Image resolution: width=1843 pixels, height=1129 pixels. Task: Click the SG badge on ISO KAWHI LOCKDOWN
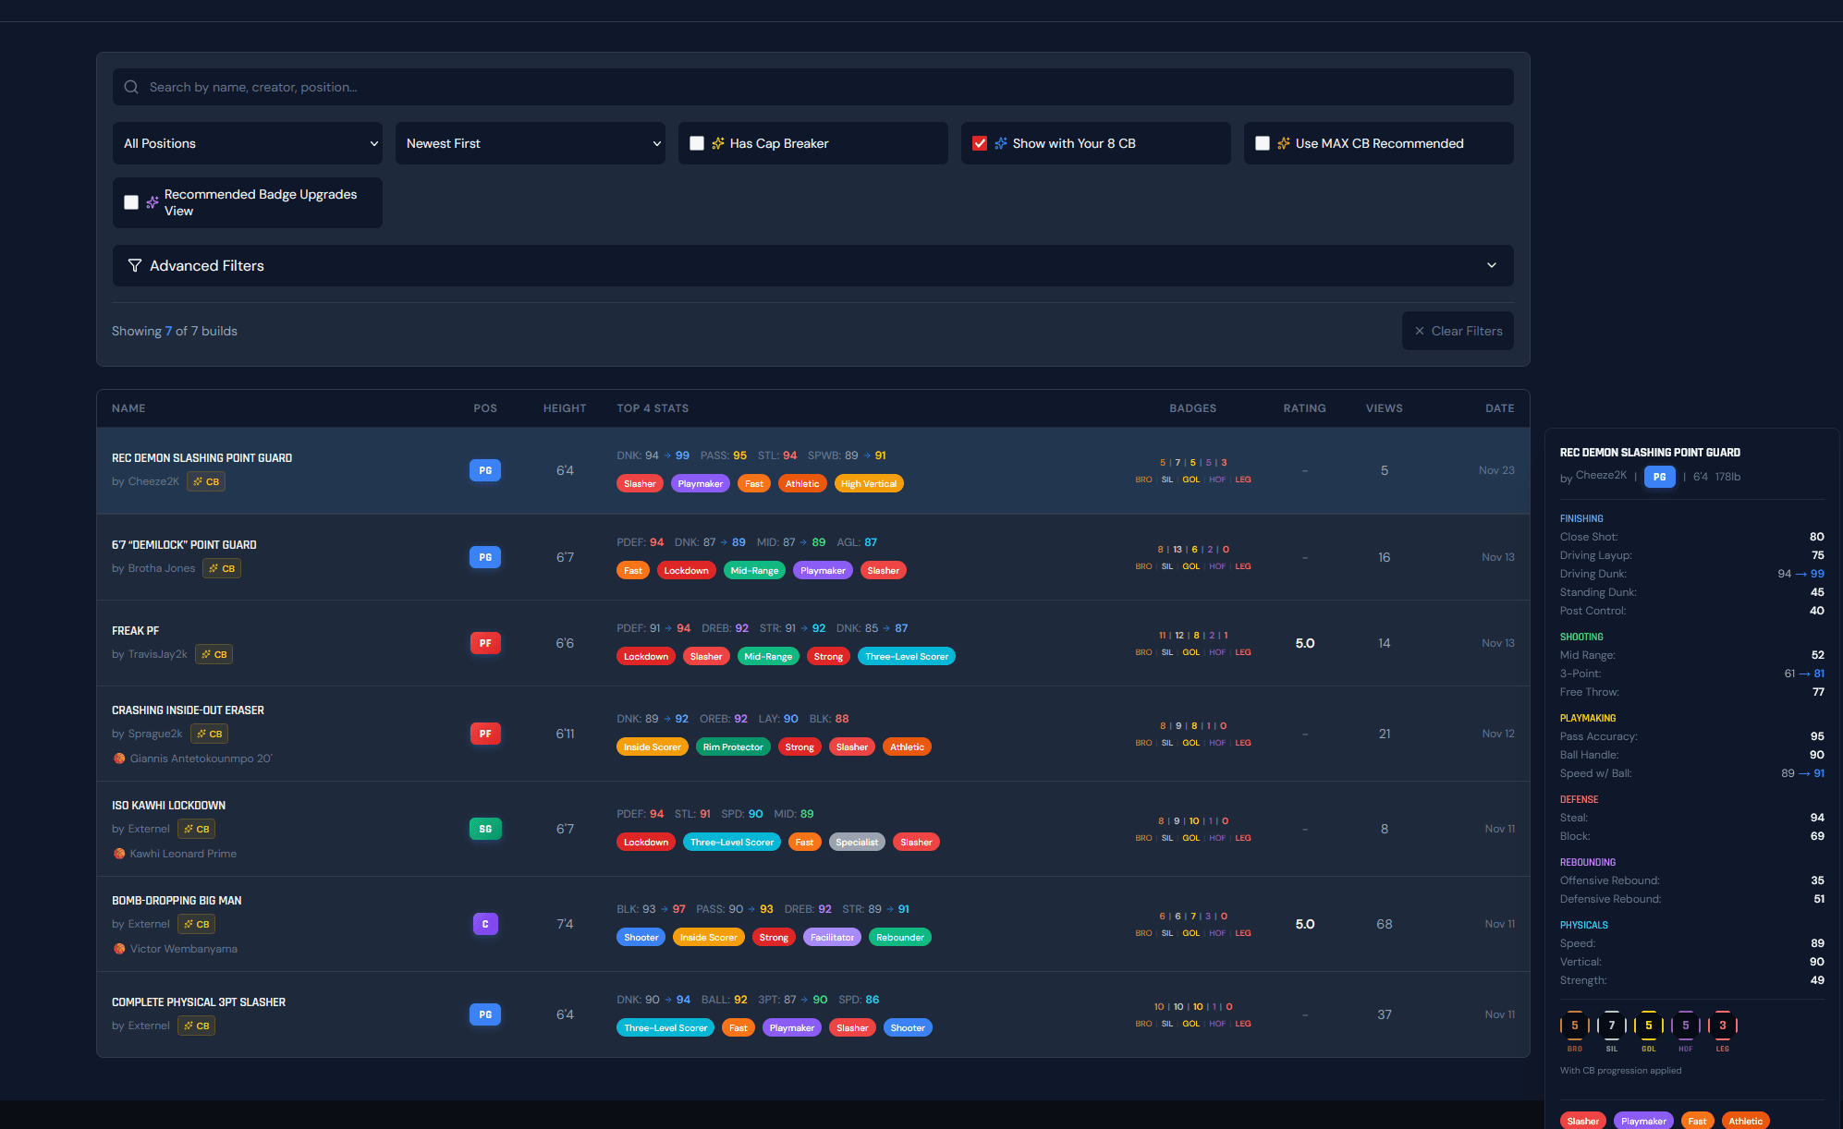point(485,829)
